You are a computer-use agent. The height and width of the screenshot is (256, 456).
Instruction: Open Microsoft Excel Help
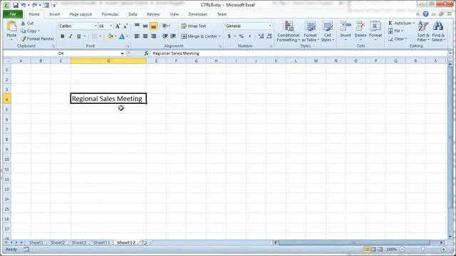click(425, 14)
